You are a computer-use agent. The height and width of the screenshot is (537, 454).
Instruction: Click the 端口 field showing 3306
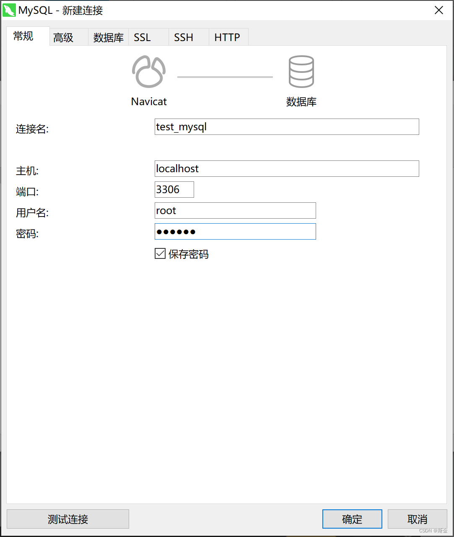pos(174,189)
